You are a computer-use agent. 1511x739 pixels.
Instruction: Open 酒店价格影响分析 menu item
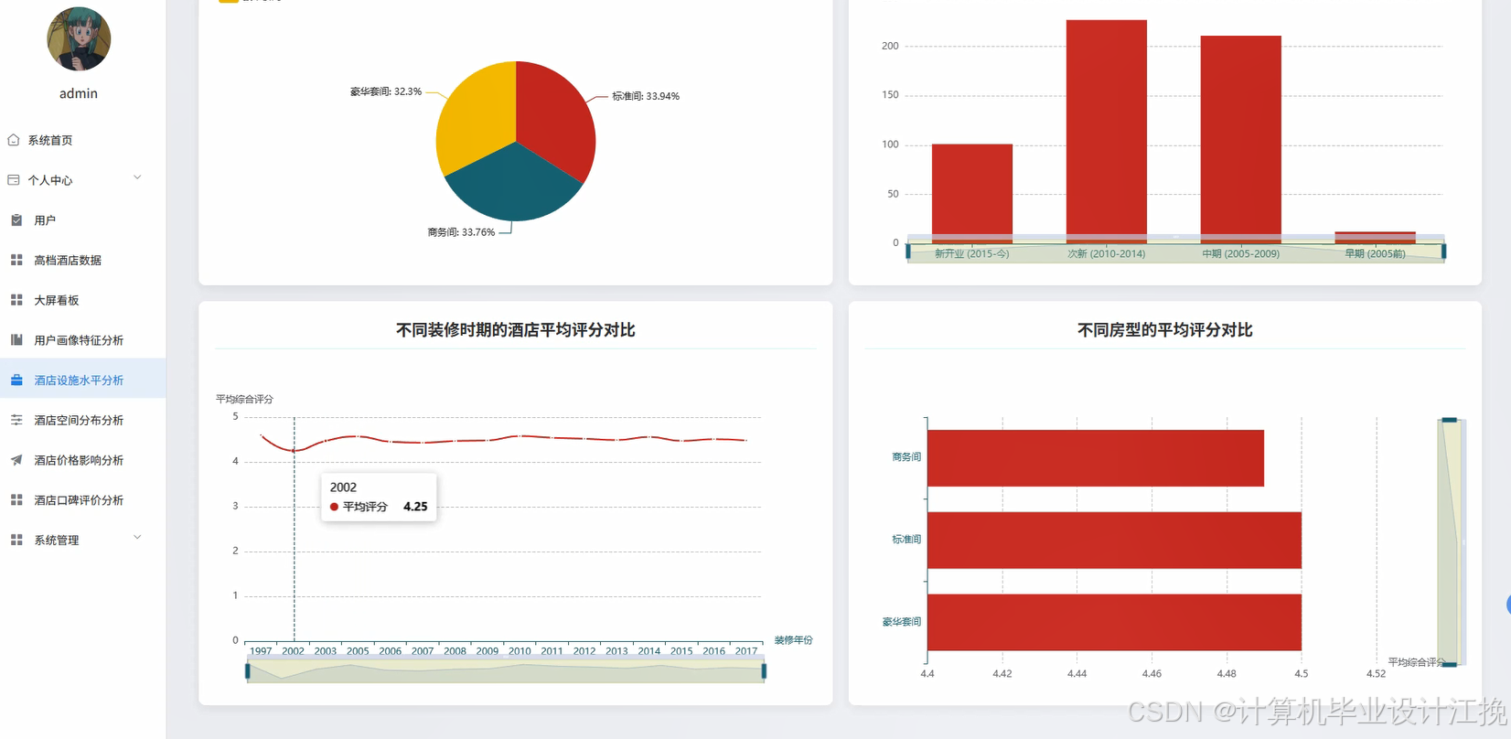[x=82, y=460]
